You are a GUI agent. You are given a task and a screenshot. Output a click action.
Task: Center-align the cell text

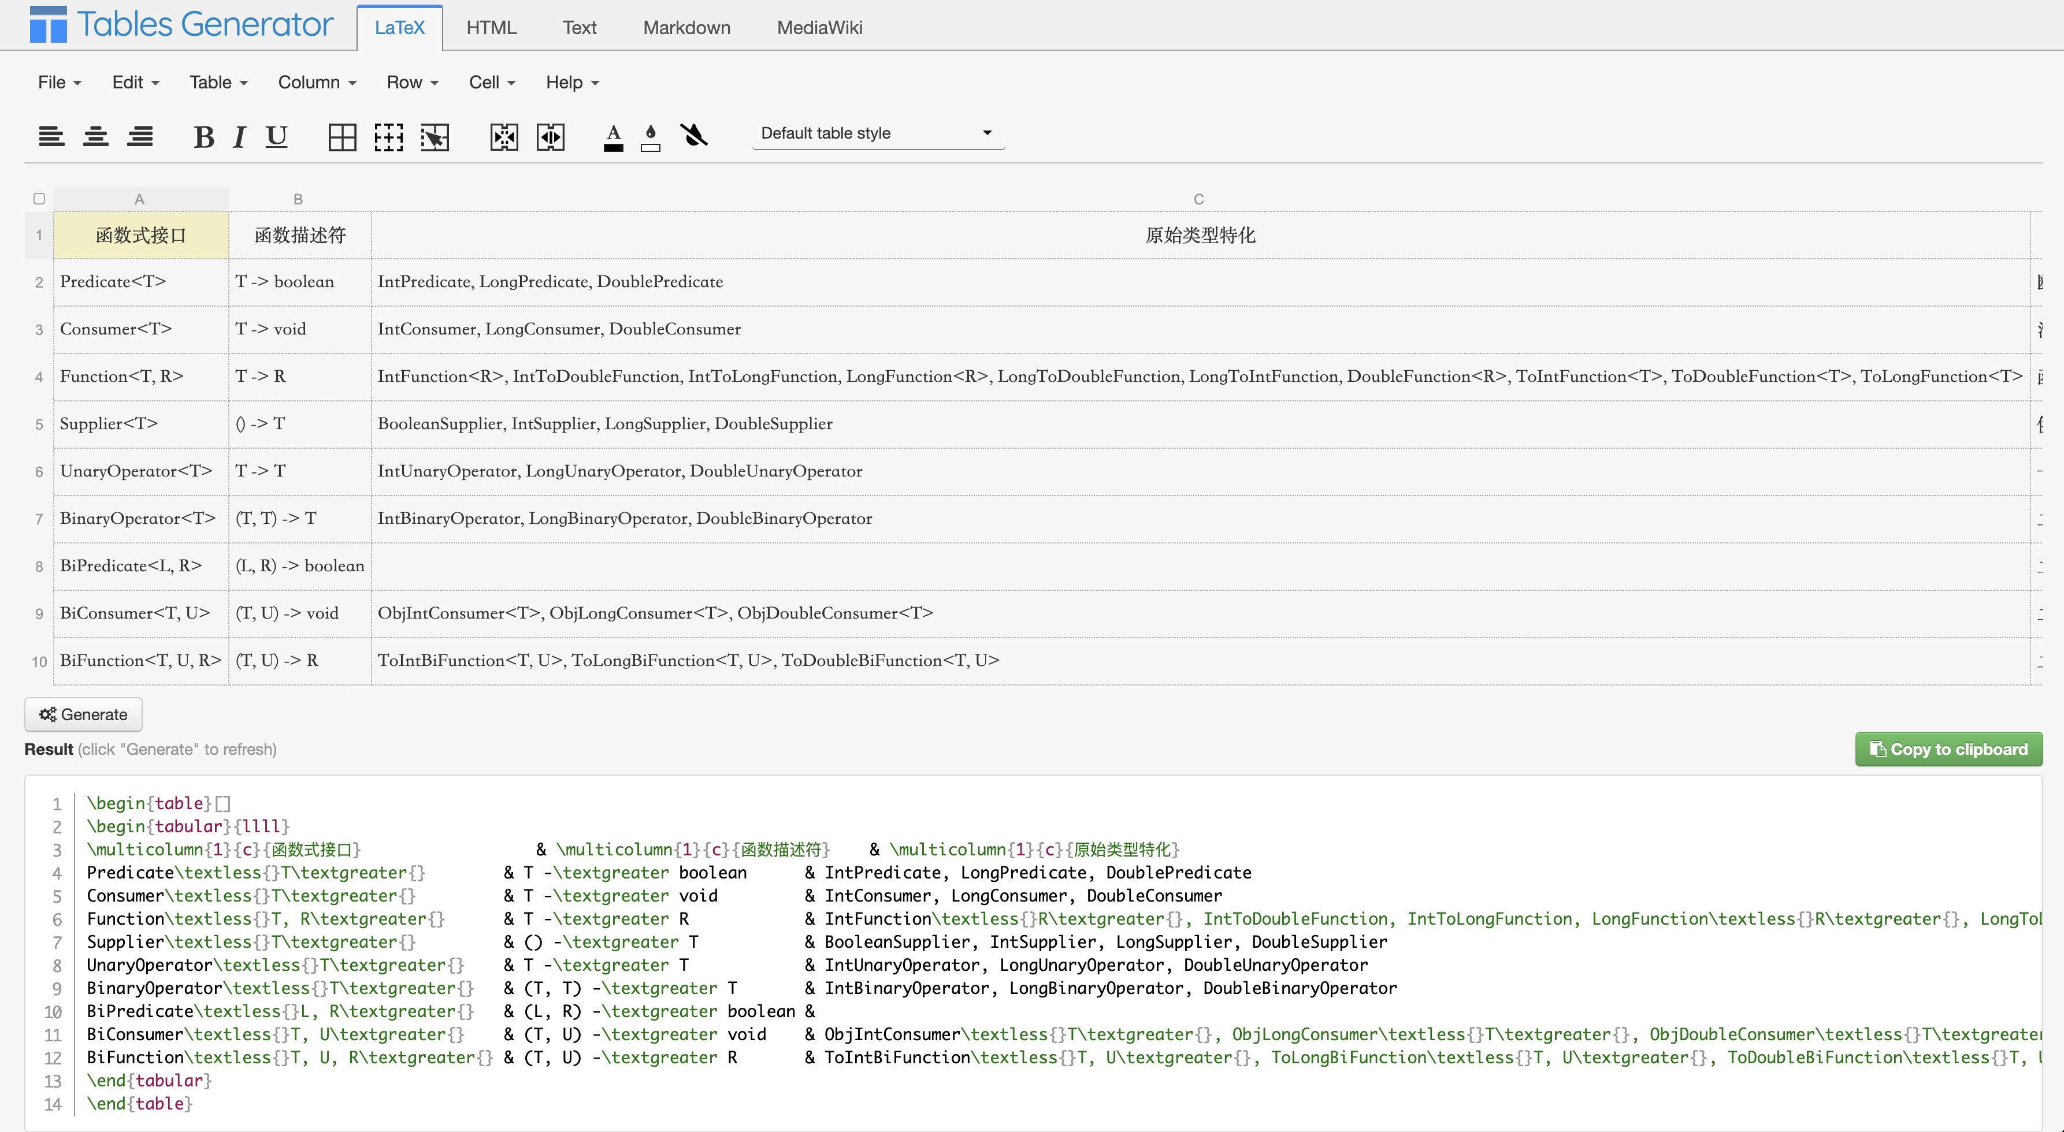point(96,136)
